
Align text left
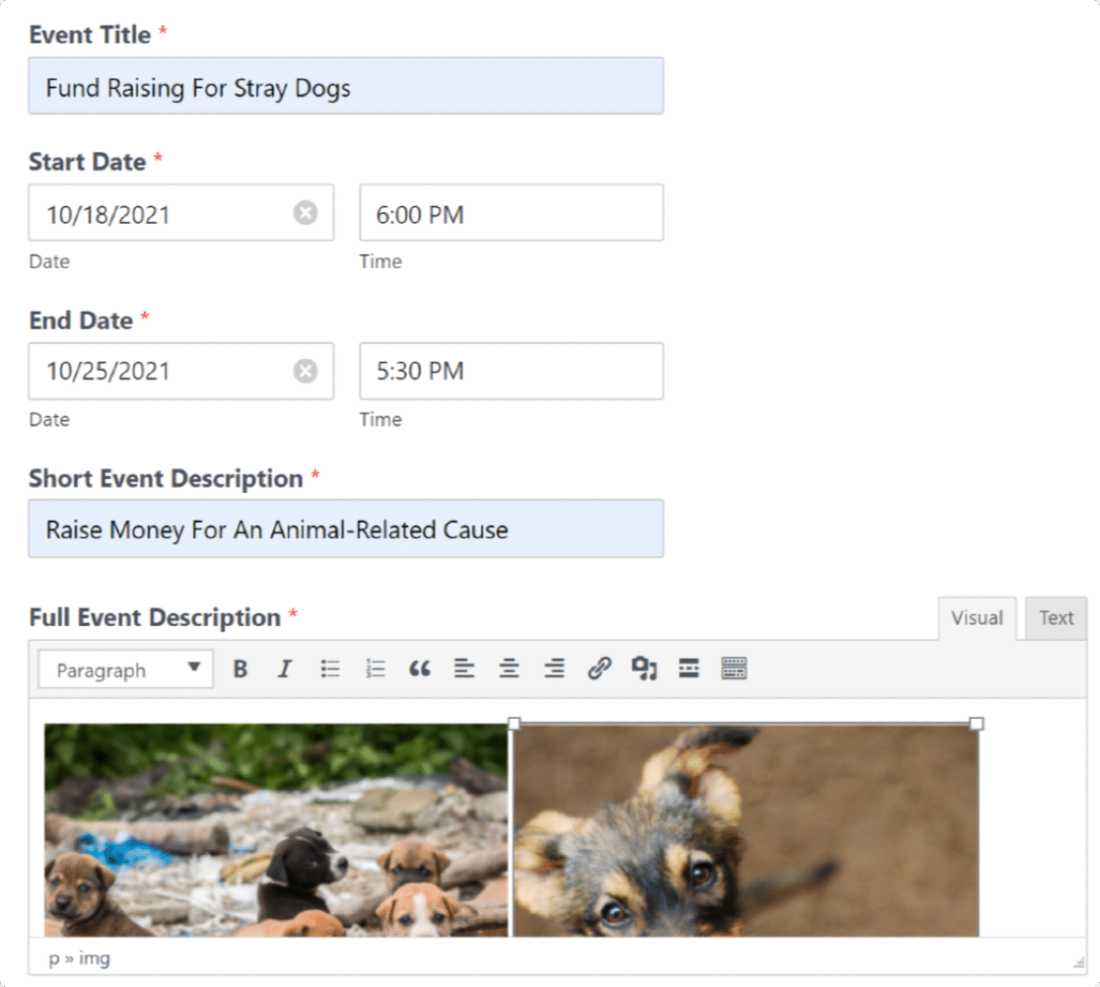click(x=464, y=669)
